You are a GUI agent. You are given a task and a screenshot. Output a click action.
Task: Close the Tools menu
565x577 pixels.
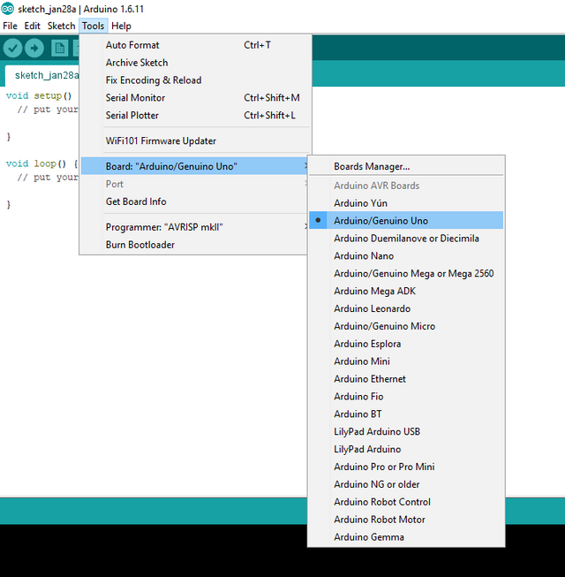93,26
